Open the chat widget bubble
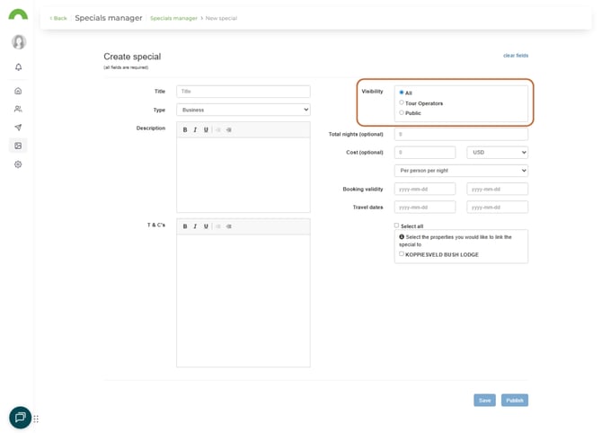This screenshot has width=602, height=433. pyautogui.click(x=20, y=418)
